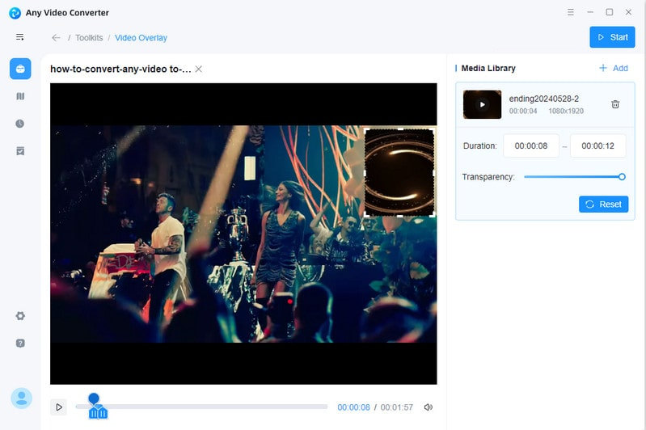Open the task list sidebar icon
The width and height of the screenshot is (646, 430).
pos(20,150)
